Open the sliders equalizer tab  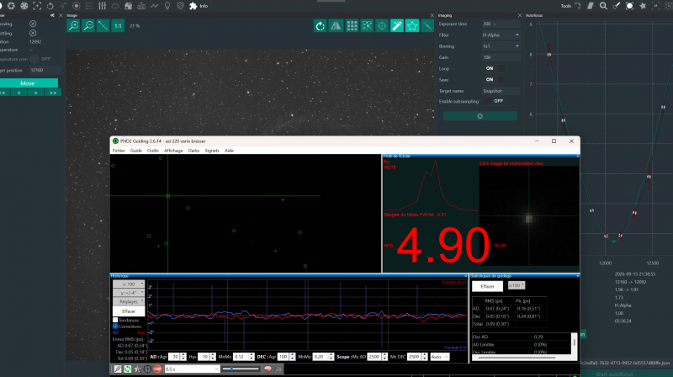click(102, 6)
